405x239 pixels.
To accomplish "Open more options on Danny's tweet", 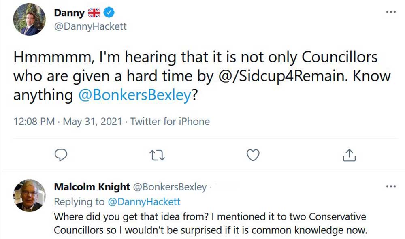I will (x=390, y=12).
